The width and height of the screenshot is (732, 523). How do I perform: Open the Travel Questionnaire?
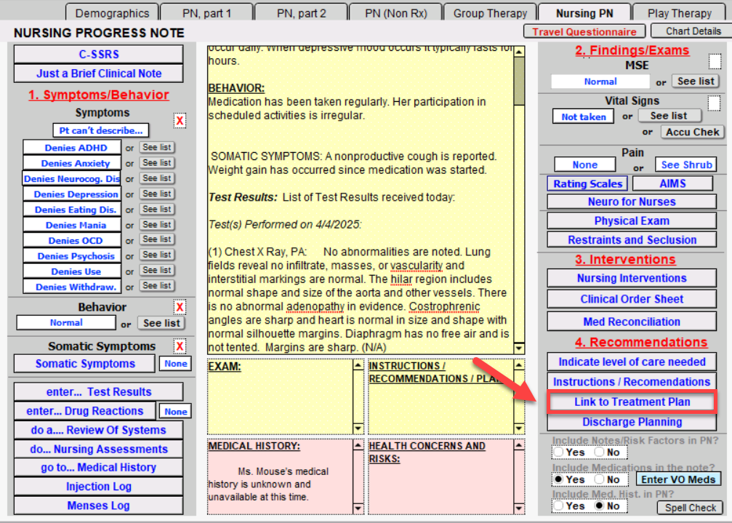[x=584, y=31]
